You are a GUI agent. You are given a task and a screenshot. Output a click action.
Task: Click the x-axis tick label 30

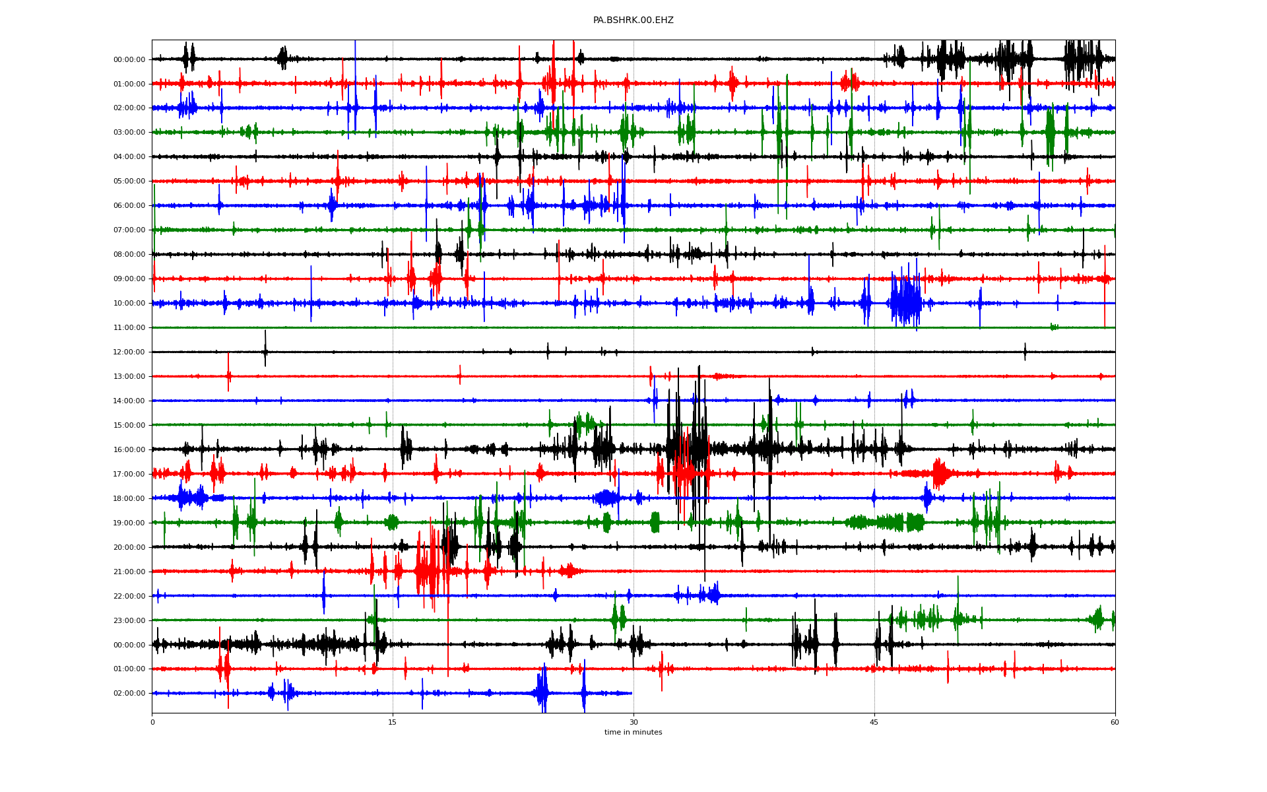point(633,722)
